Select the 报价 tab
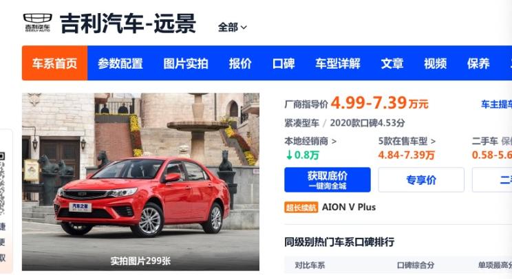The height and width of the screenshot is (279, 512). click(x=240, y=63)
